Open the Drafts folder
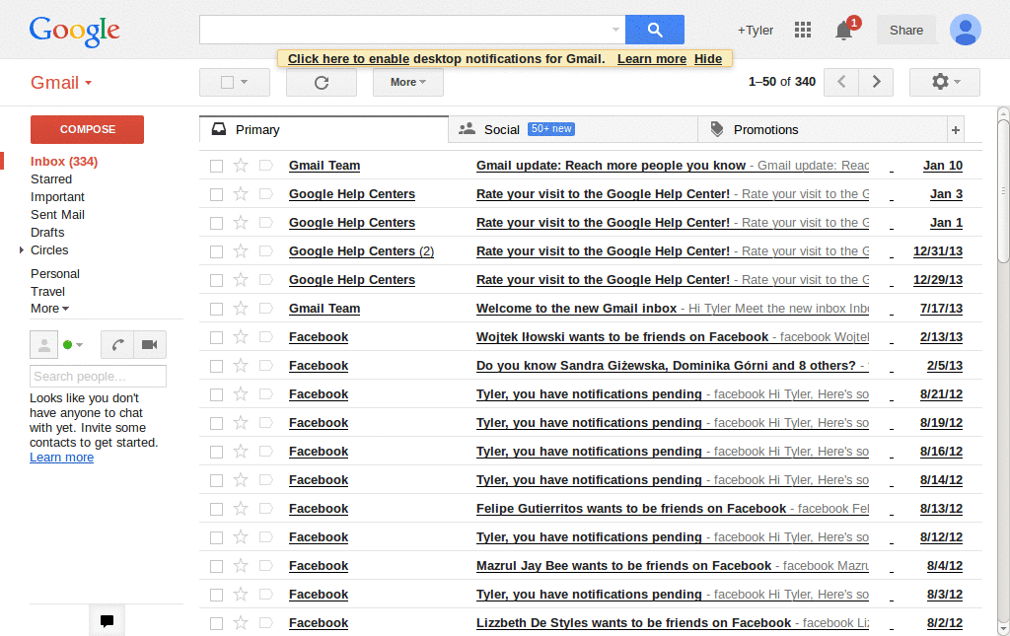Viewport: 1010px width, 636px height. tap(47, 233)
